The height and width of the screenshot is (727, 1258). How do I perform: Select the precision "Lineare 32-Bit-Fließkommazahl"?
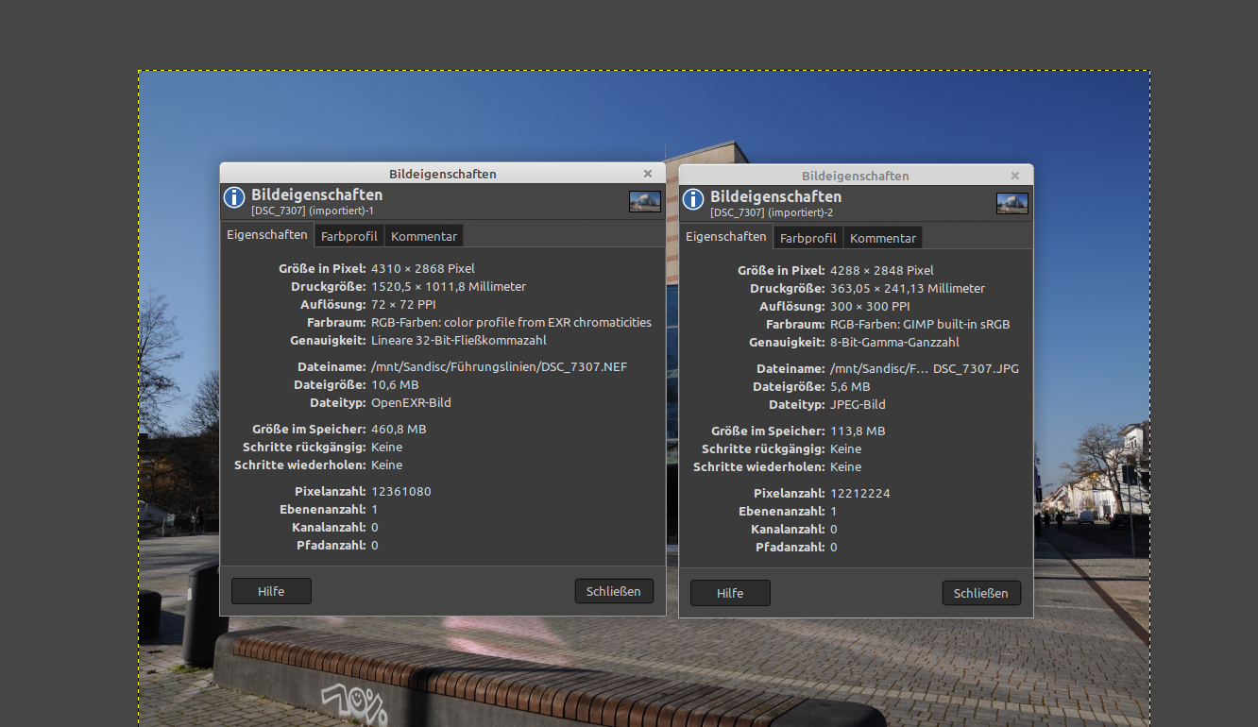point(459,340)
